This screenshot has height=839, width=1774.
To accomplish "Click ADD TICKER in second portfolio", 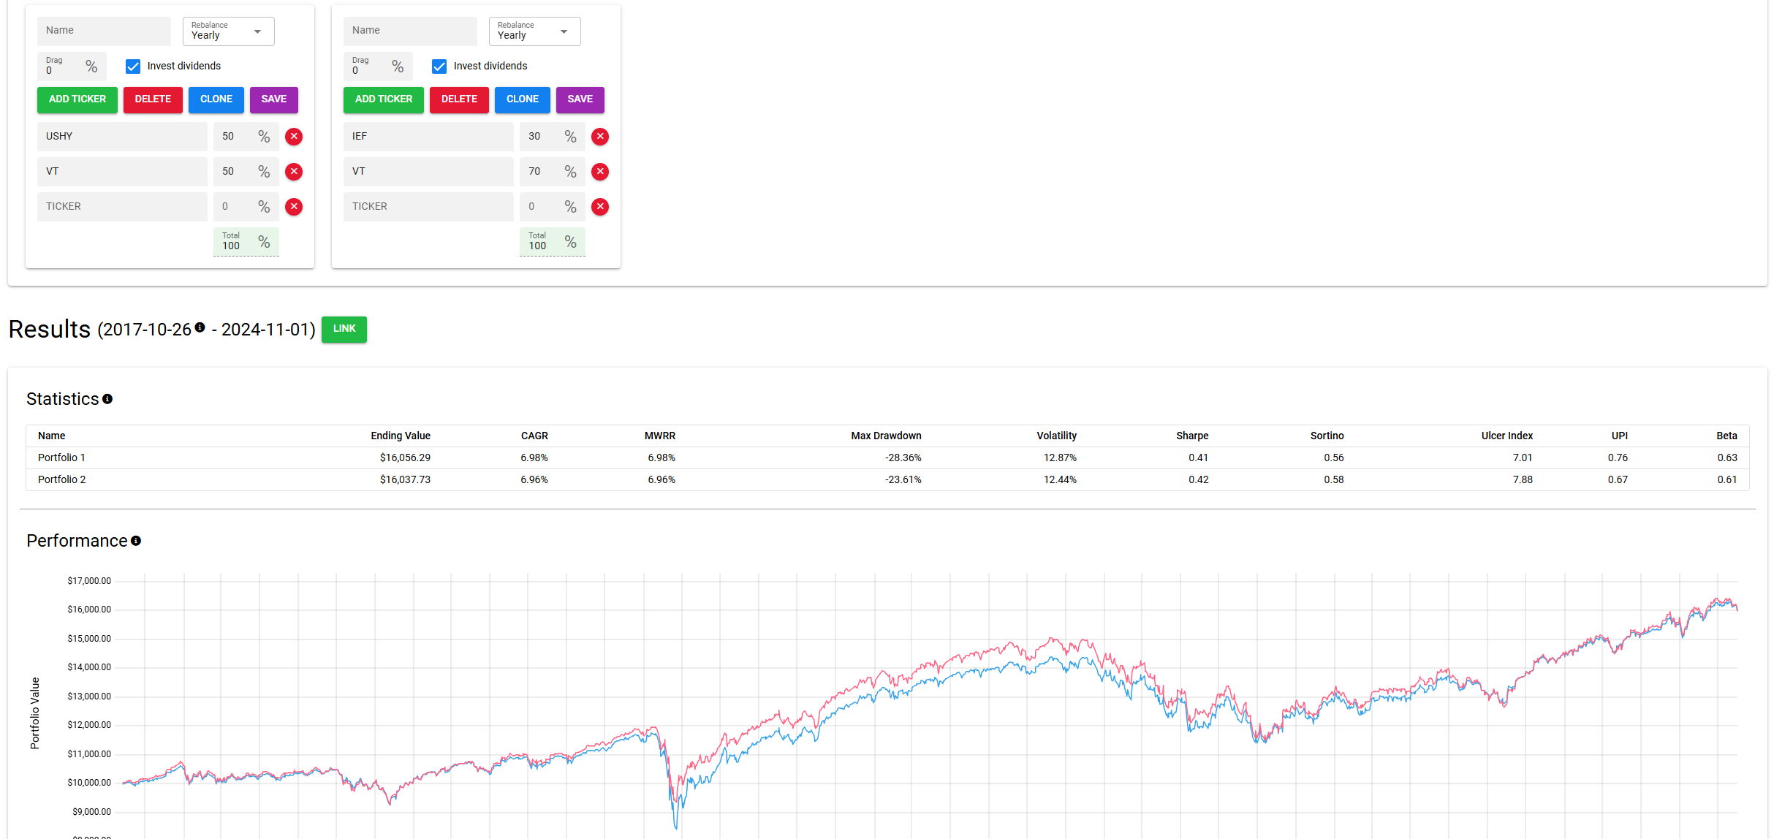I will click(x=384, y=99).
